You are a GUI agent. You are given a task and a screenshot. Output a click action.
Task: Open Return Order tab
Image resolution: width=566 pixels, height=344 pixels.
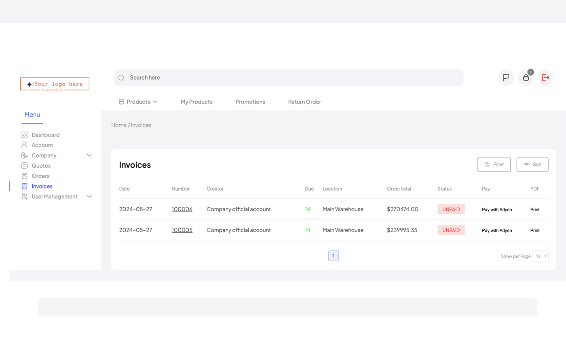(x=304, y=102)
